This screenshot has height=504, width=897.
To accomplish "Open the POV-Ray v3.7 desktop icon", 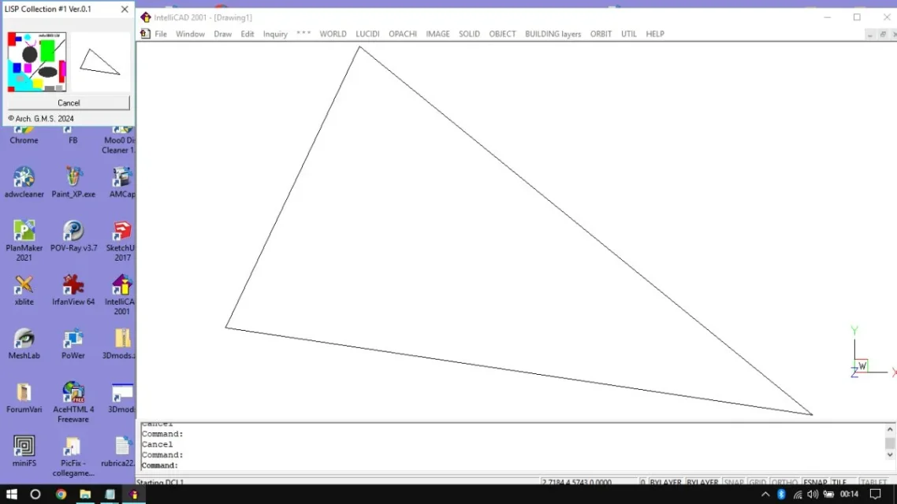I will pyautogui.click(x=73, y=236).
